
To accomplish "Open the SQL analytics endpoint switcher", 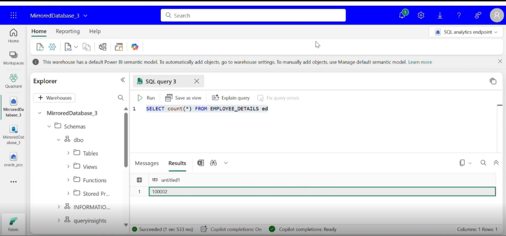I will (466, 32).
